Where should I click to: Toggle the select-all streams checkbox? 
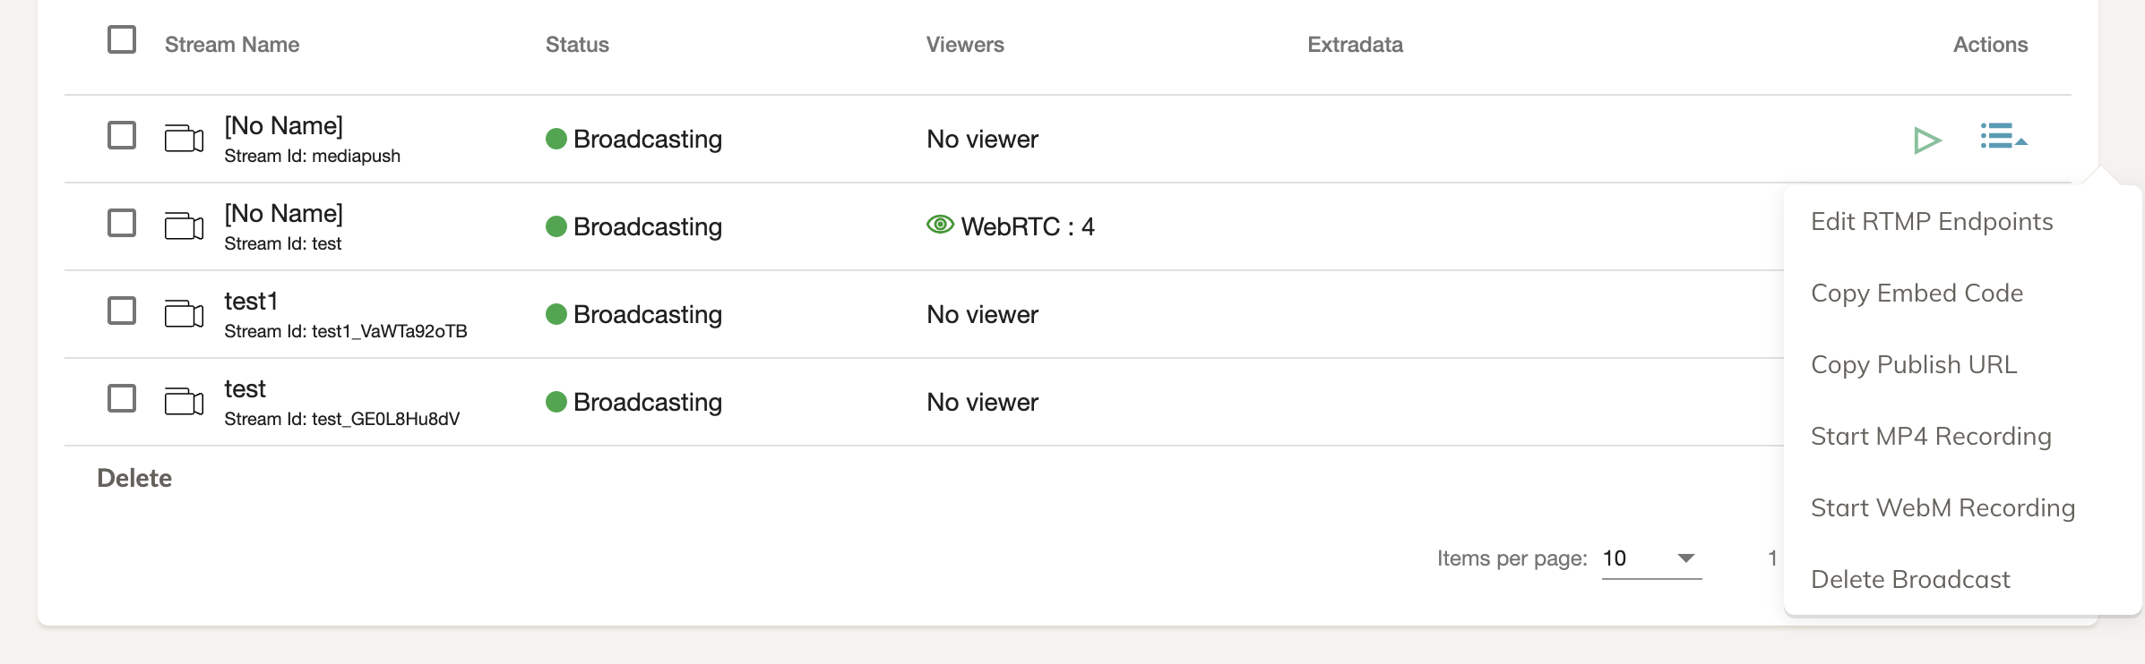coord(122,40)
